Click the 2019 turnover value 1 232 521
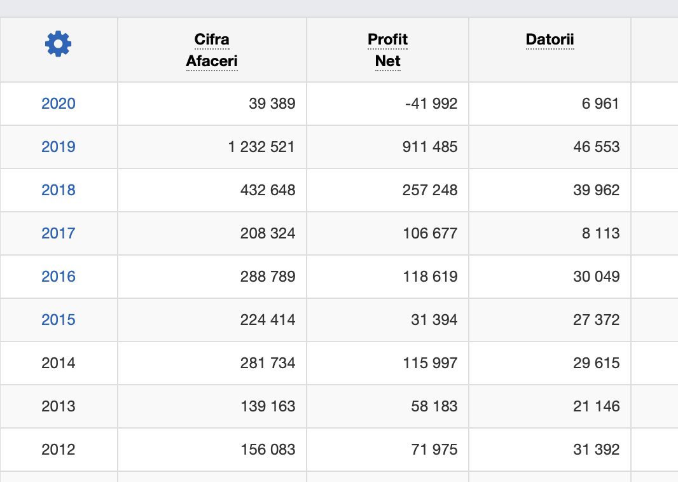The image size is (678, 482). pyautogui.click(x=261, y=147)
